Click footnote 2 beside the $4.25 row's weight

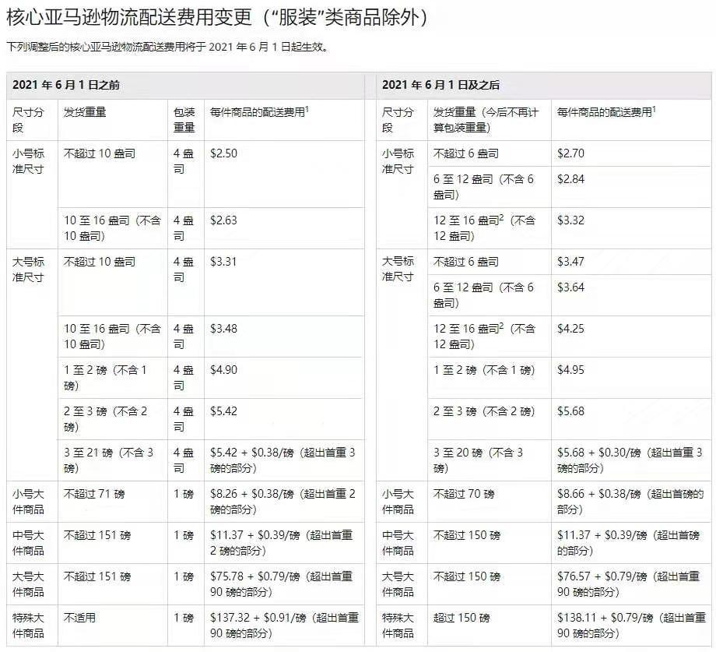501,326
